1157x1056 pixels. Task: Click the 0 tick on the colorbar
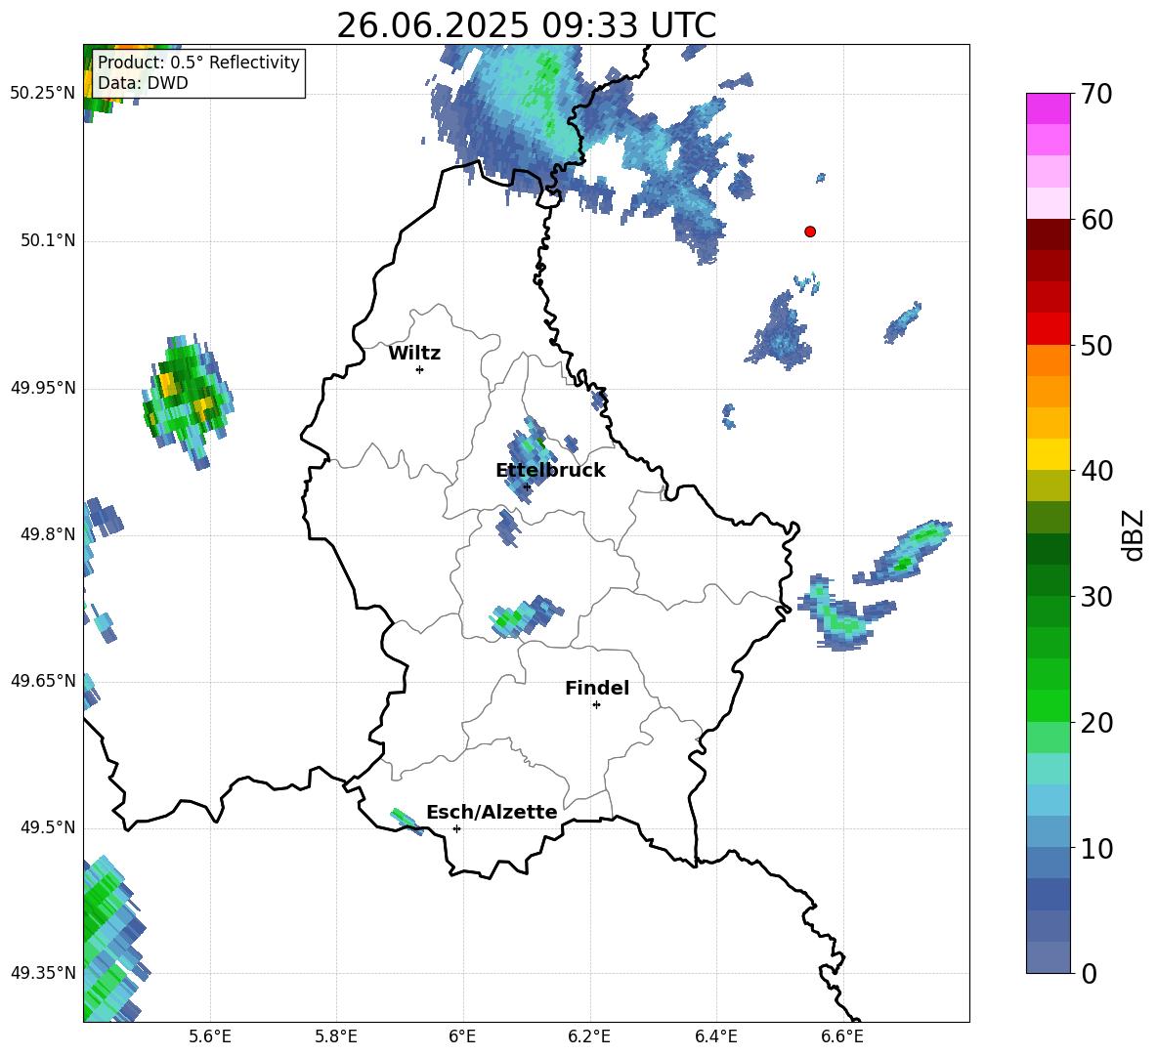point(1089,973)
